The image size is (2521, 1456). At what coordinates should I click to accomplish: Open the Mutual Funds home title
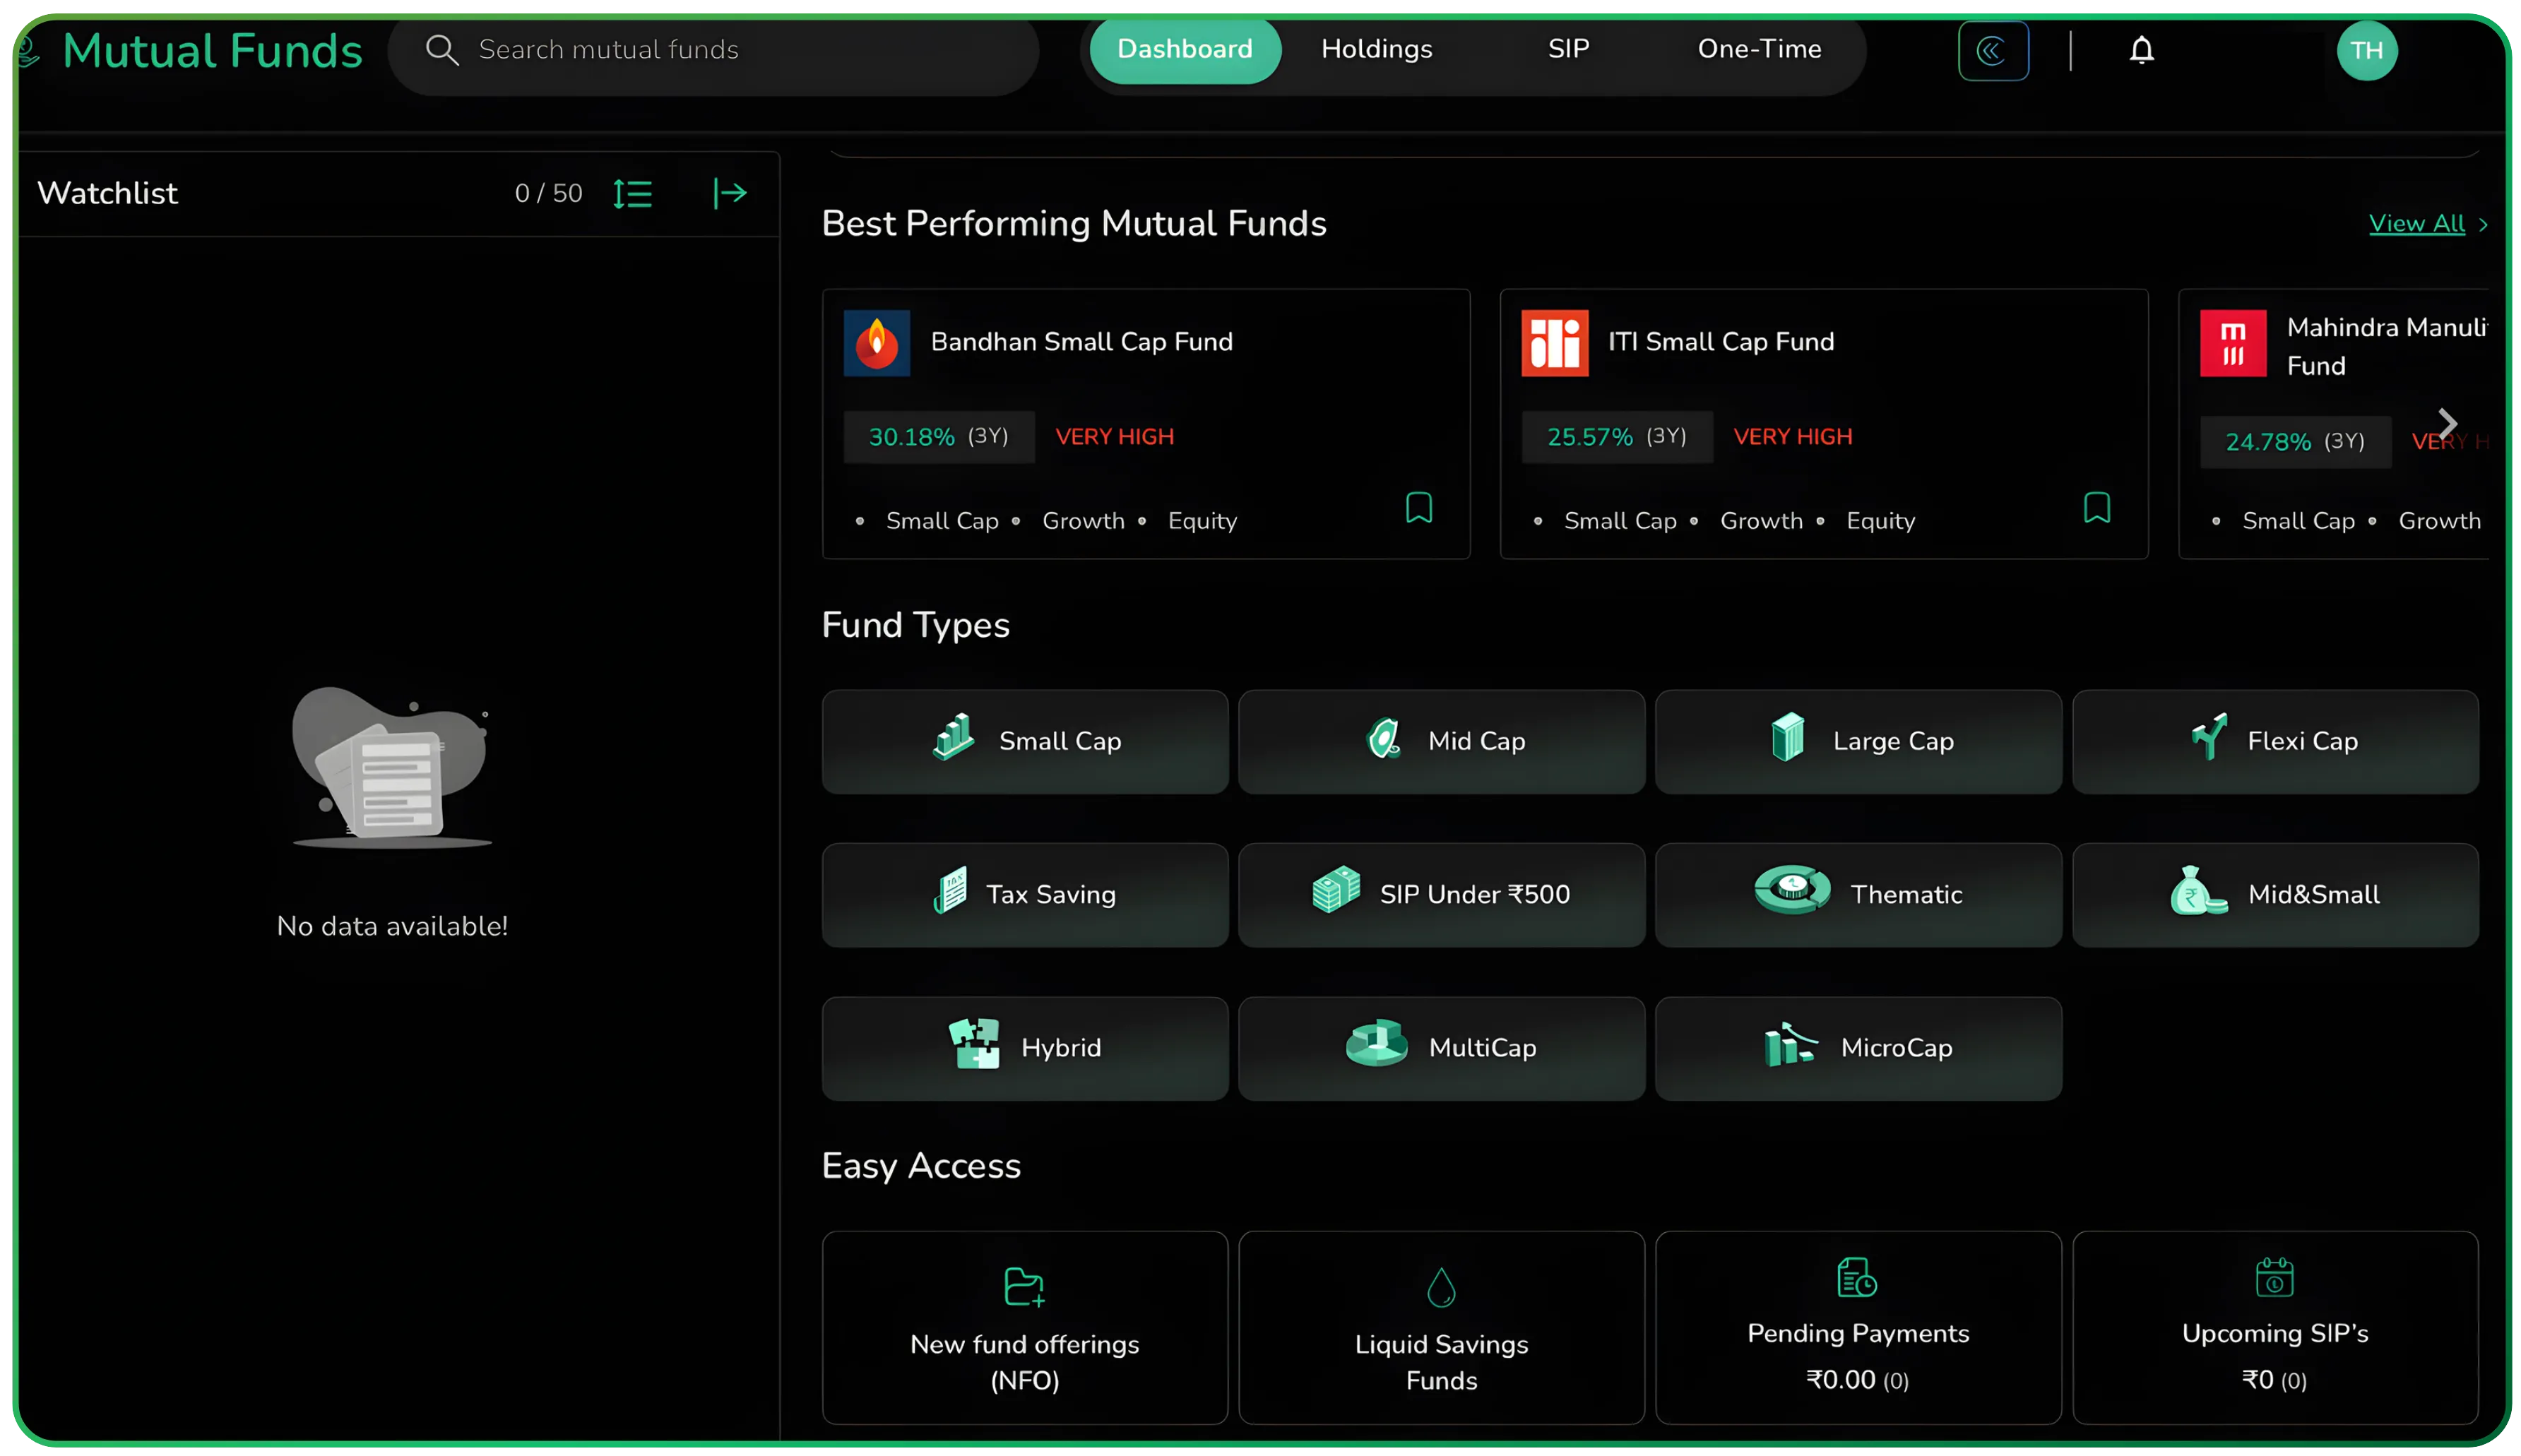pos(212,52)
